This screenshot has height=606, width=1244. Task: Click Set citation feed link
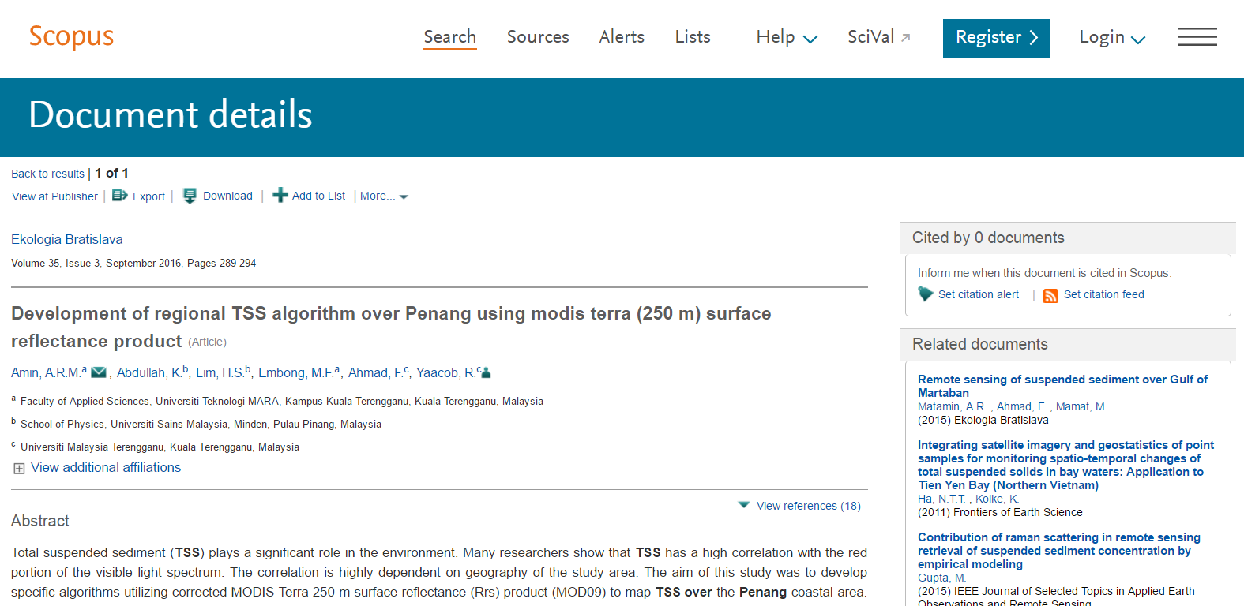click(1103, 294)
